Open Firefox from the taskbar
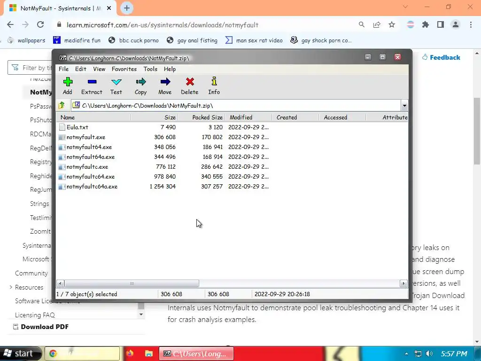The height and width of the screenshot is (361, 481). click(x=130, y=353)
